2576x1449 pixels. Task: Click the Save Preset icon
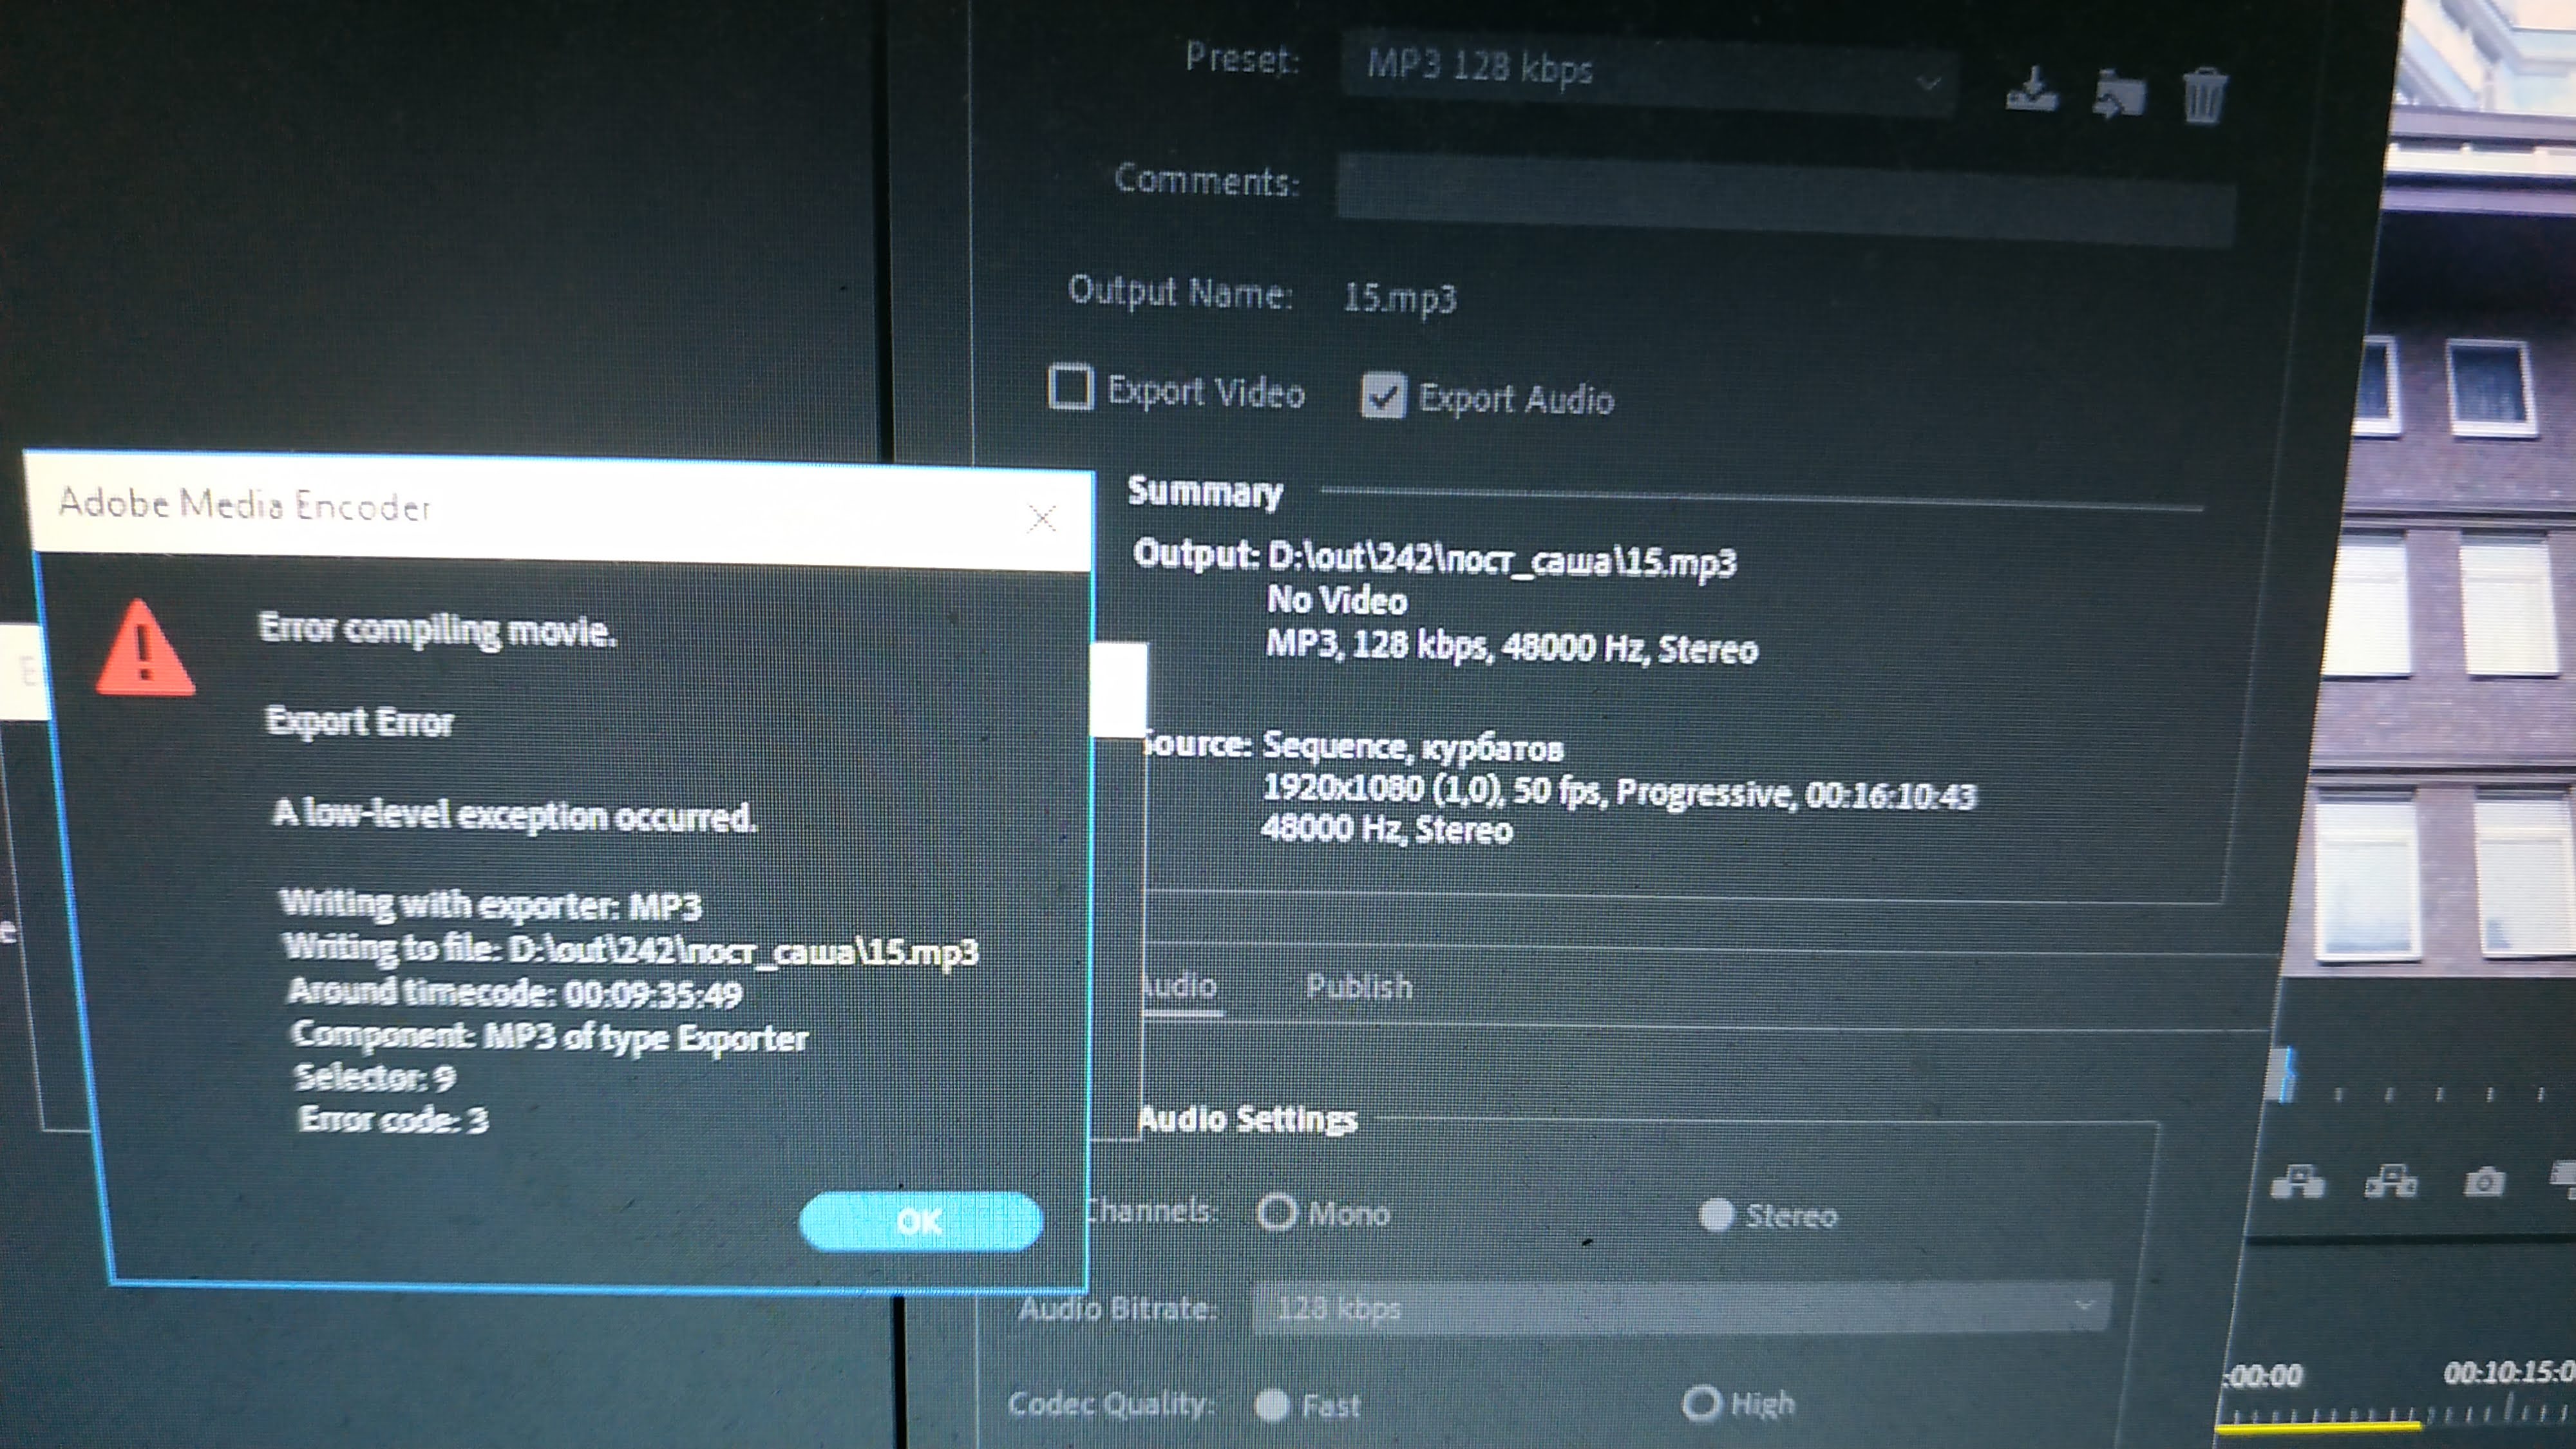click(2031, 90)
